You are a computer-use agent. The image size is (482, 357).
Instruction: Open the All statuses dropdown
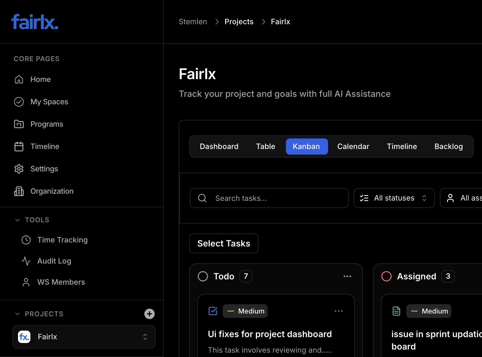coord(394,198)
